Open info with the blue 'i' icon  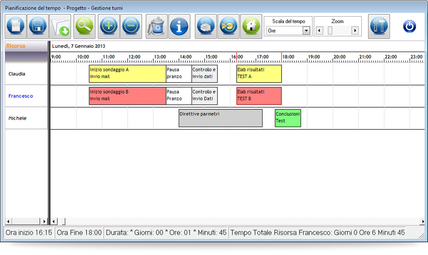click(x=179, y=26)
